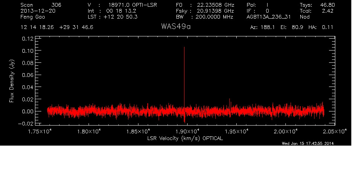The width and height of the screenshot is (358, 182).
Task: Select sky frequency 20.91398 GHz
Action: [x=215, y=11]
